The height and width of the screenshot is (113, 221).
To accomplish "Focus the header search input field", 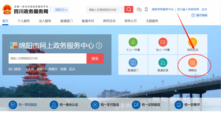I will [x=105, y=10].
